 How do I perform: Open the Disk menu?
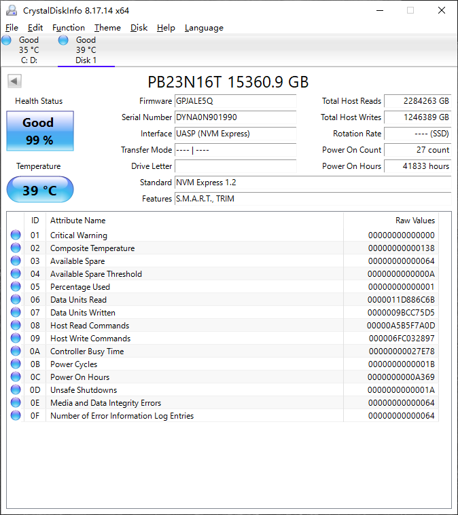tap(139, 28)
